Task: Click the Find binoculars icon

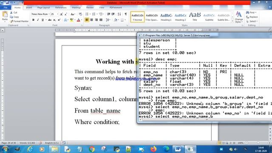Action: [247, 13]
